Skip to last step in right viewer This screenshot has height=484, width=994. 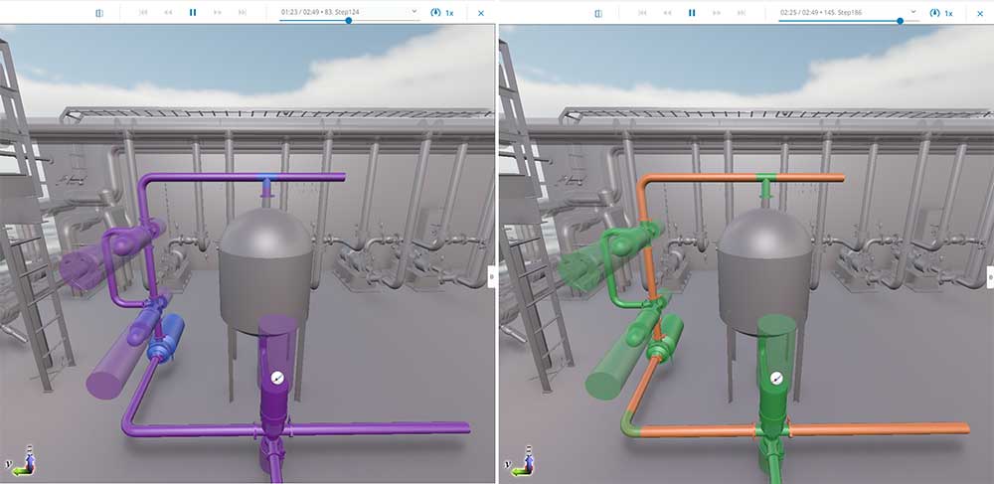(742, 13)
